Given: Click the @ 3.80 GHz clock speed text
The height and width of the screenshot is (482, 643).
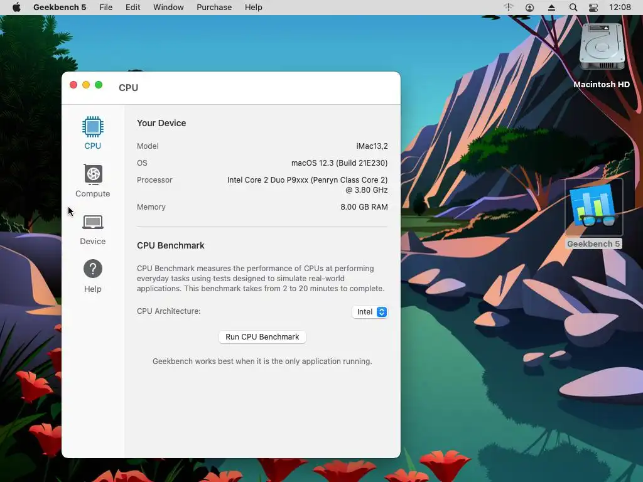Looking at the screenshot, I should click(x=367, y=190).
